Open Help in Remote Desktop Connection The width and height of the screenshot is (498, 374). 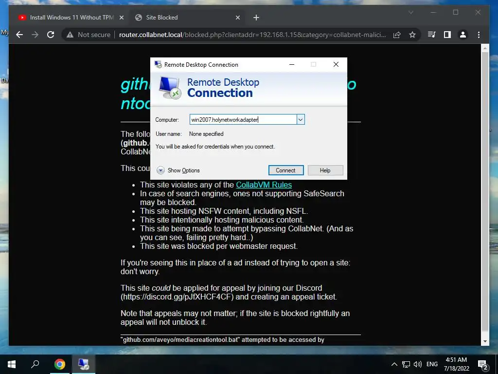coord(325,170)
